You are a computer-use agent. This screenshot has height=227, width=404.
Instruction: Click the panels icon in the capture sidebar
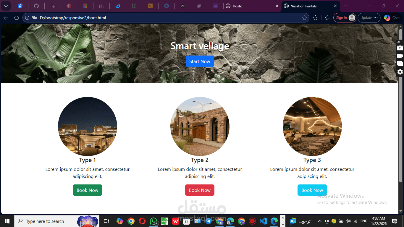point(400,64)
